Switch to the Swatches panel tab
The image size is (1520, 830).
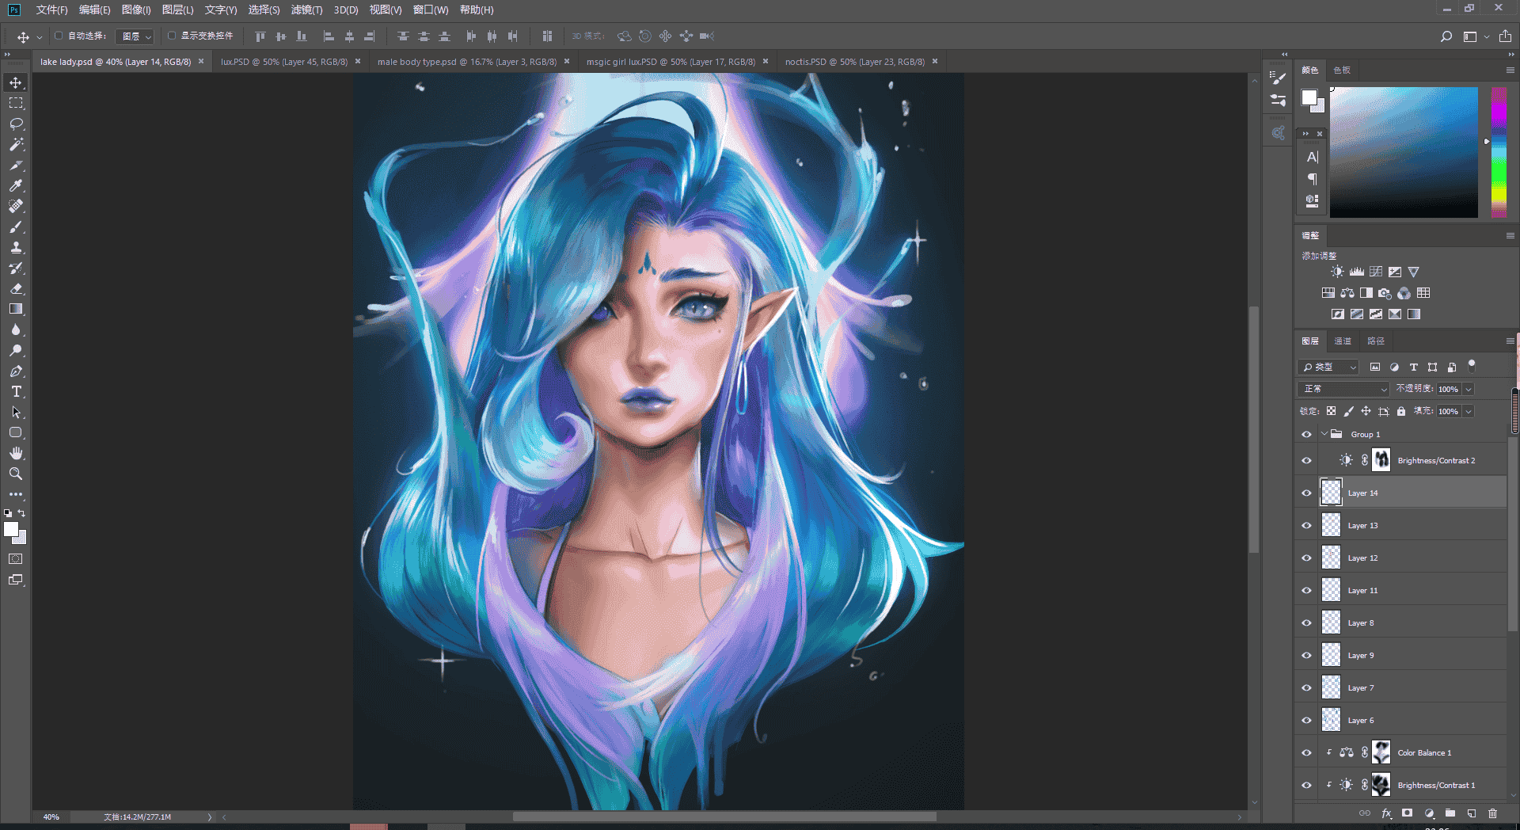coord(1342,70)
